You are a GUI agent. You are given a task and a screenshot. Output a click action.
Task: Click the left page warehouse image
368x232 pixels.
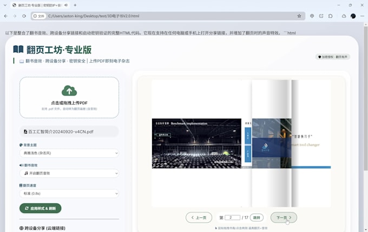[196, 144]
